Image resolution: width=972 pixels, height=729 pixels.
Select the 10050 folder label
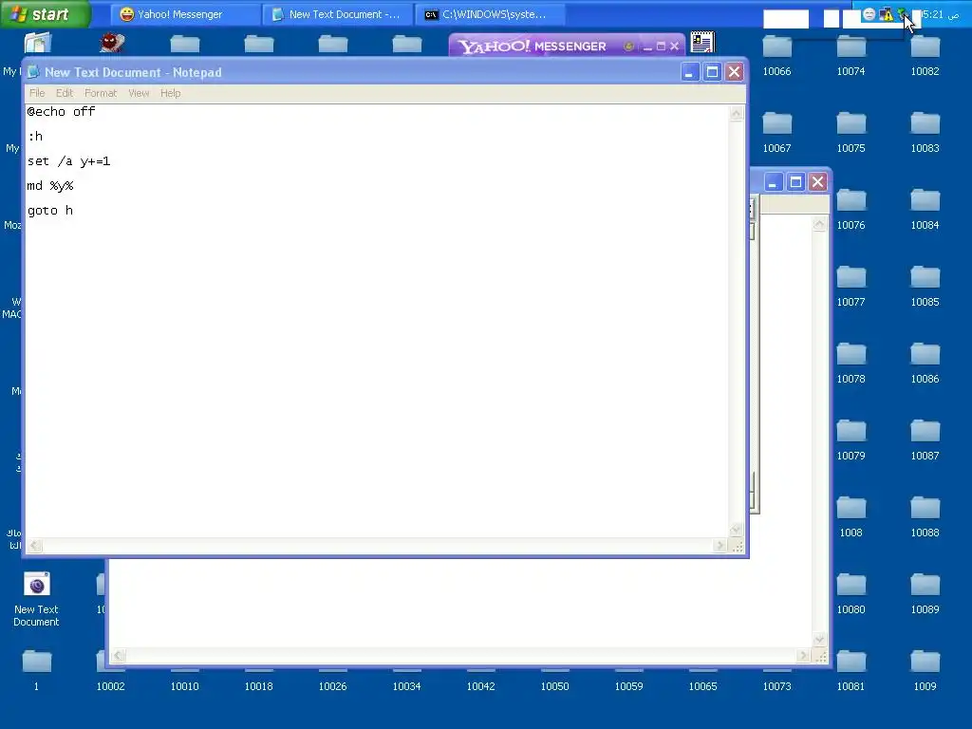pyautogui.click(x=554, y=686)
